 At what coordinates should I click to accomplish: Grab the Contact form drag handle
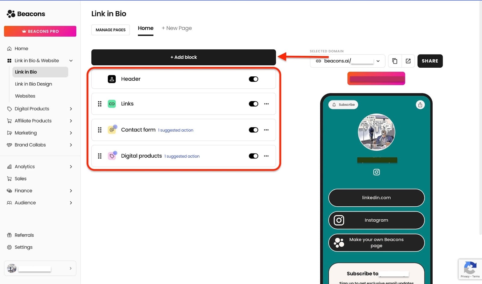(100, 130)
